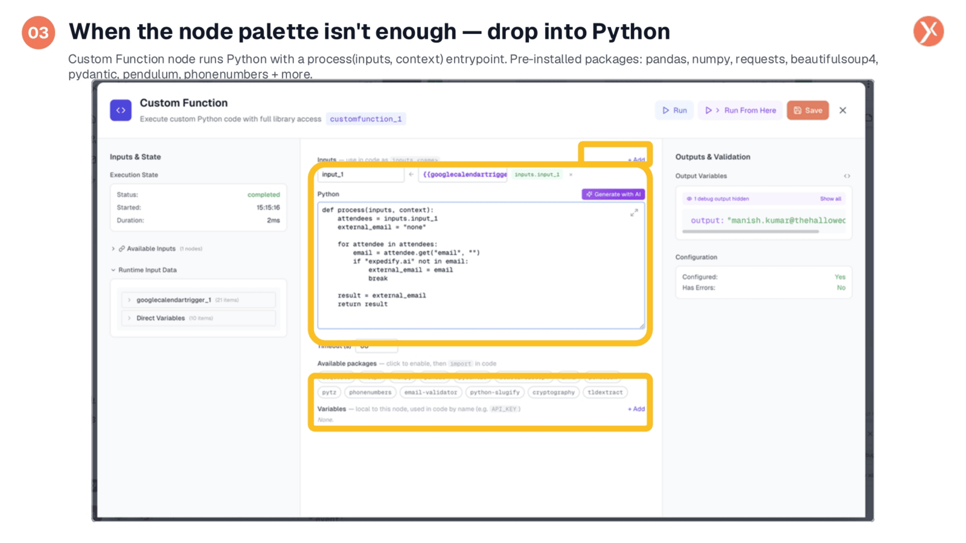966x543 pixels.
Task: Enable the python-slugify package
Action: coord(494,392)
